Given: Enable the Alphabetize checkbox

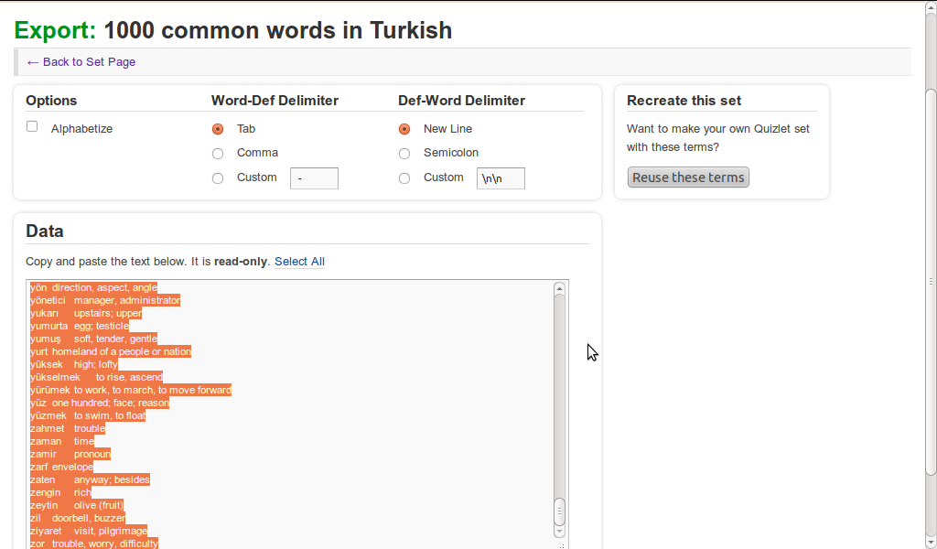Looking at the screenshot, I should click(x=31, y=125).
